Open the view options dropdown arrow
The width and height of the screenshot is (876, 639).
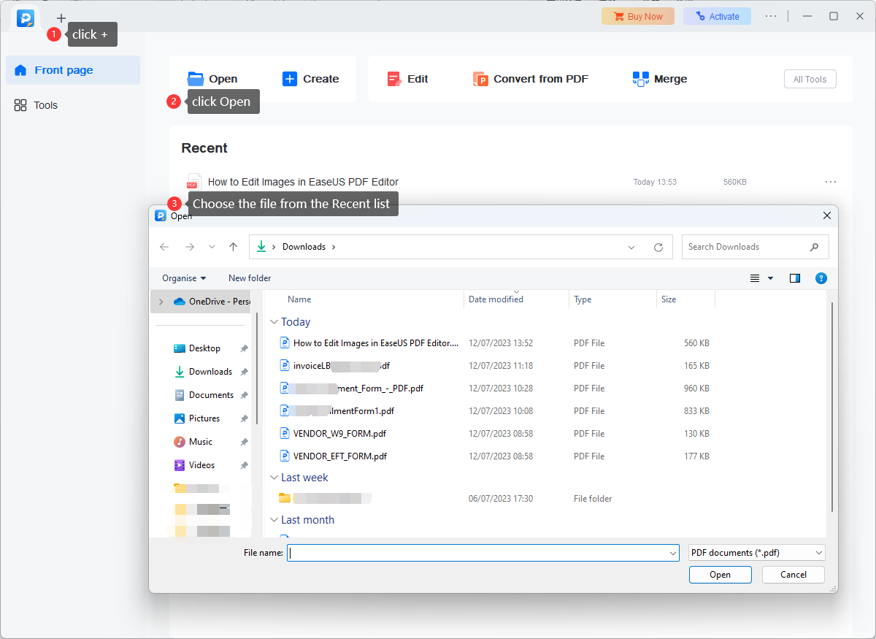(x=770, y=278)
